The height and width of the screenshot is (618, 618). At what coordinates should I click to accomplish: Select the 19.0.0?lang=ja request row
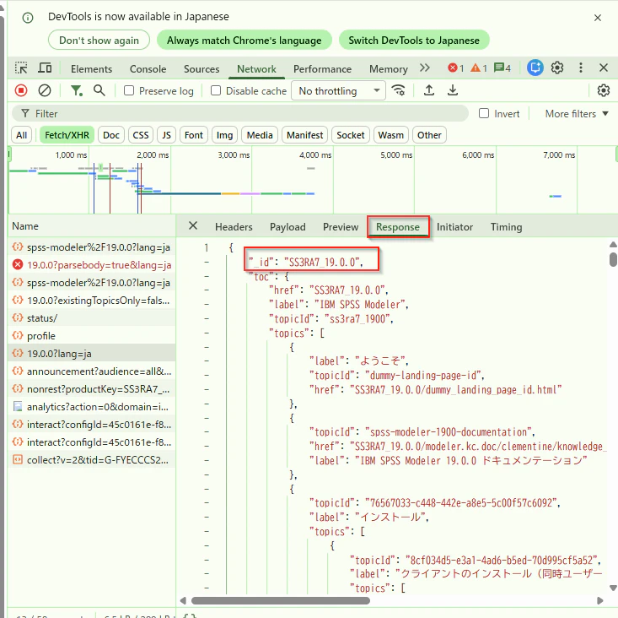[x=91, y=354]
